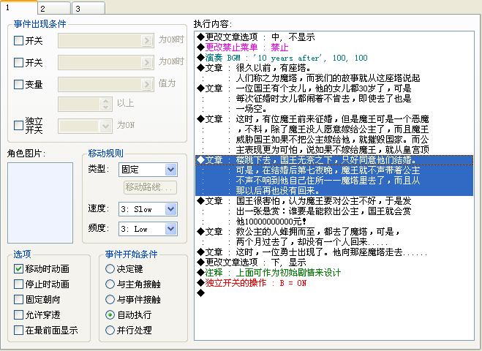Image resolution: width=482 pixels, height=351 pixels.
Task: Click the second switch input field
Action: (106, 62)
